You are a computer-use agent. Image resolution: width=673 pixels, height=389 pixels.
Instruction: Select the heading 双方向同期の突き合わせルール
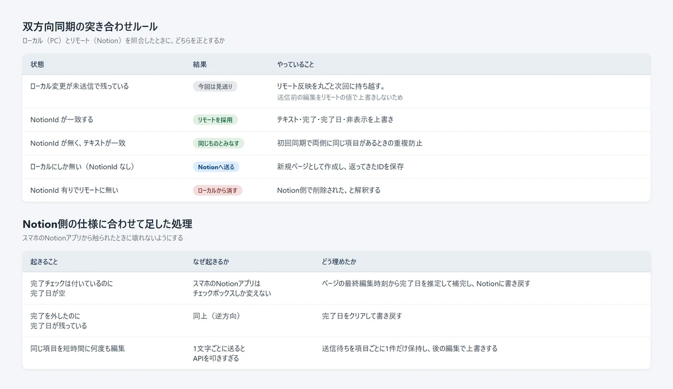(90, 26)
